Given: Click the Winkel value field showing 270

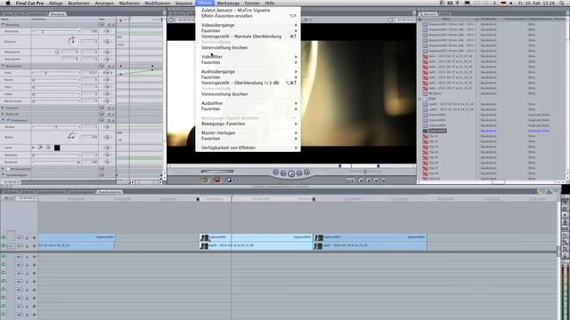Looking at the screenshot, I should [89, 137].
